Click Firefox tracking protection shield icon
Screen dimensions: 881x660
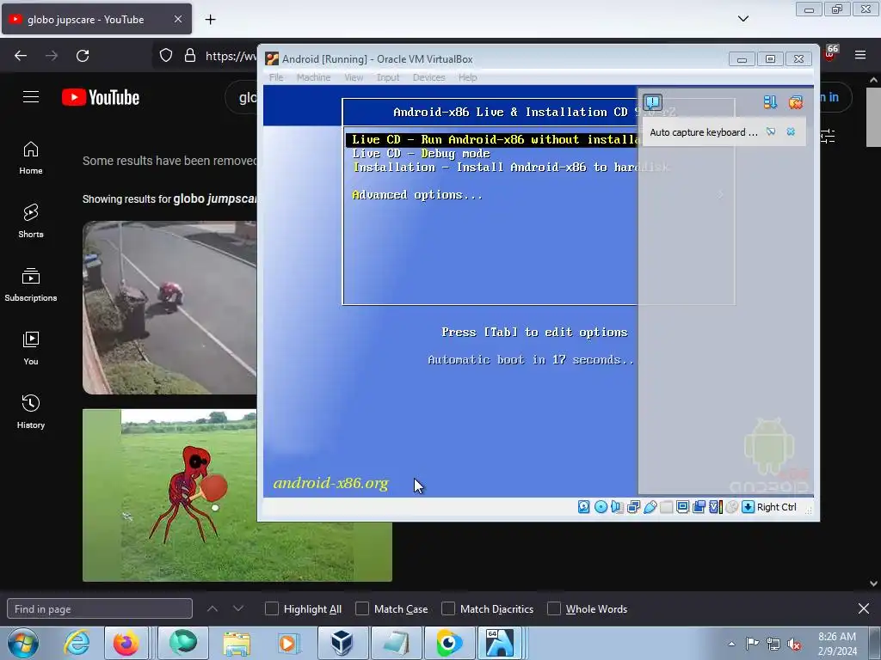166,56
